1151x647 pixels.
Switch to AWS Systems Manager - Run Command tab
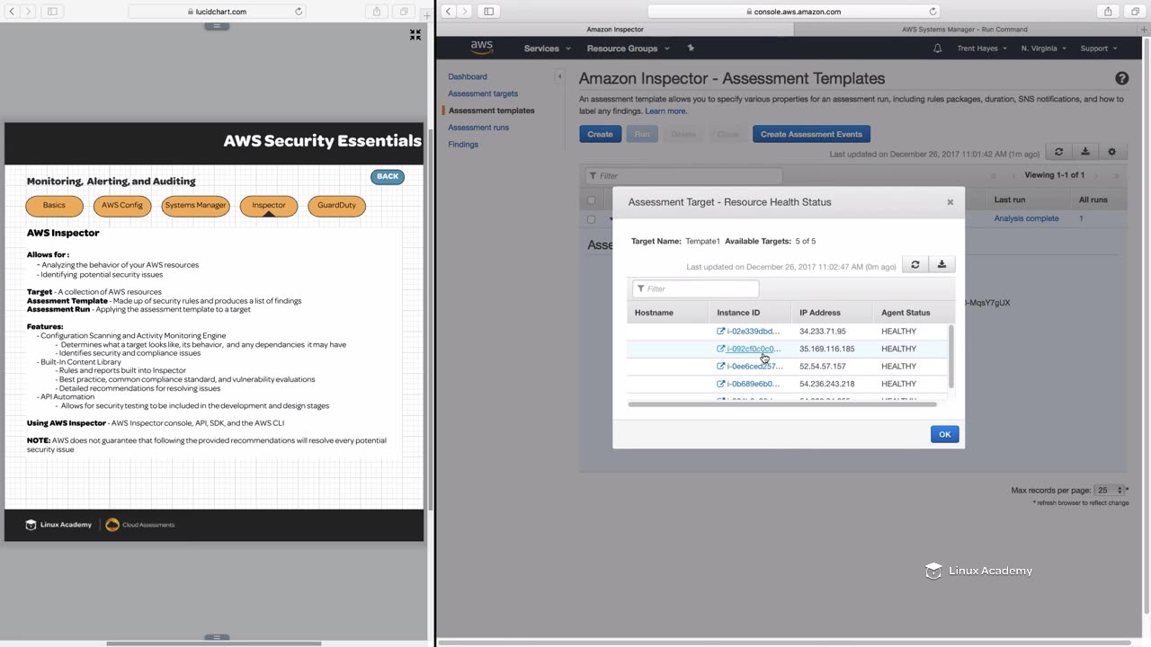tap(964, 30)
